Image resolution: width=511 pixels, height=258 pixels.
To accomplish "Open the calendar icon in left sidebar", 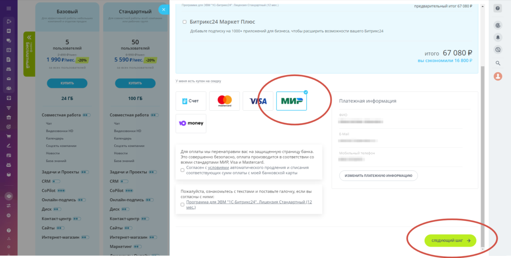I will [9, 50].
